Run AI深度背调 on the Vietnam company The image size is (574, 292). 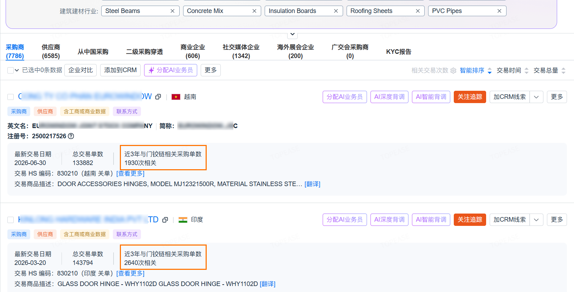(x=389, y=97)
